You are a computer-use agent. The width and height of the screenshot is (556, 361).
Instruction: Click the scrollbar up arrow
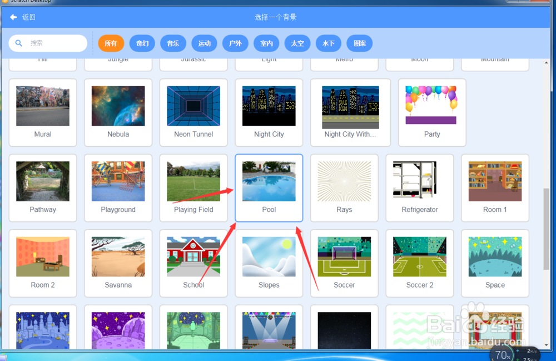546,63
